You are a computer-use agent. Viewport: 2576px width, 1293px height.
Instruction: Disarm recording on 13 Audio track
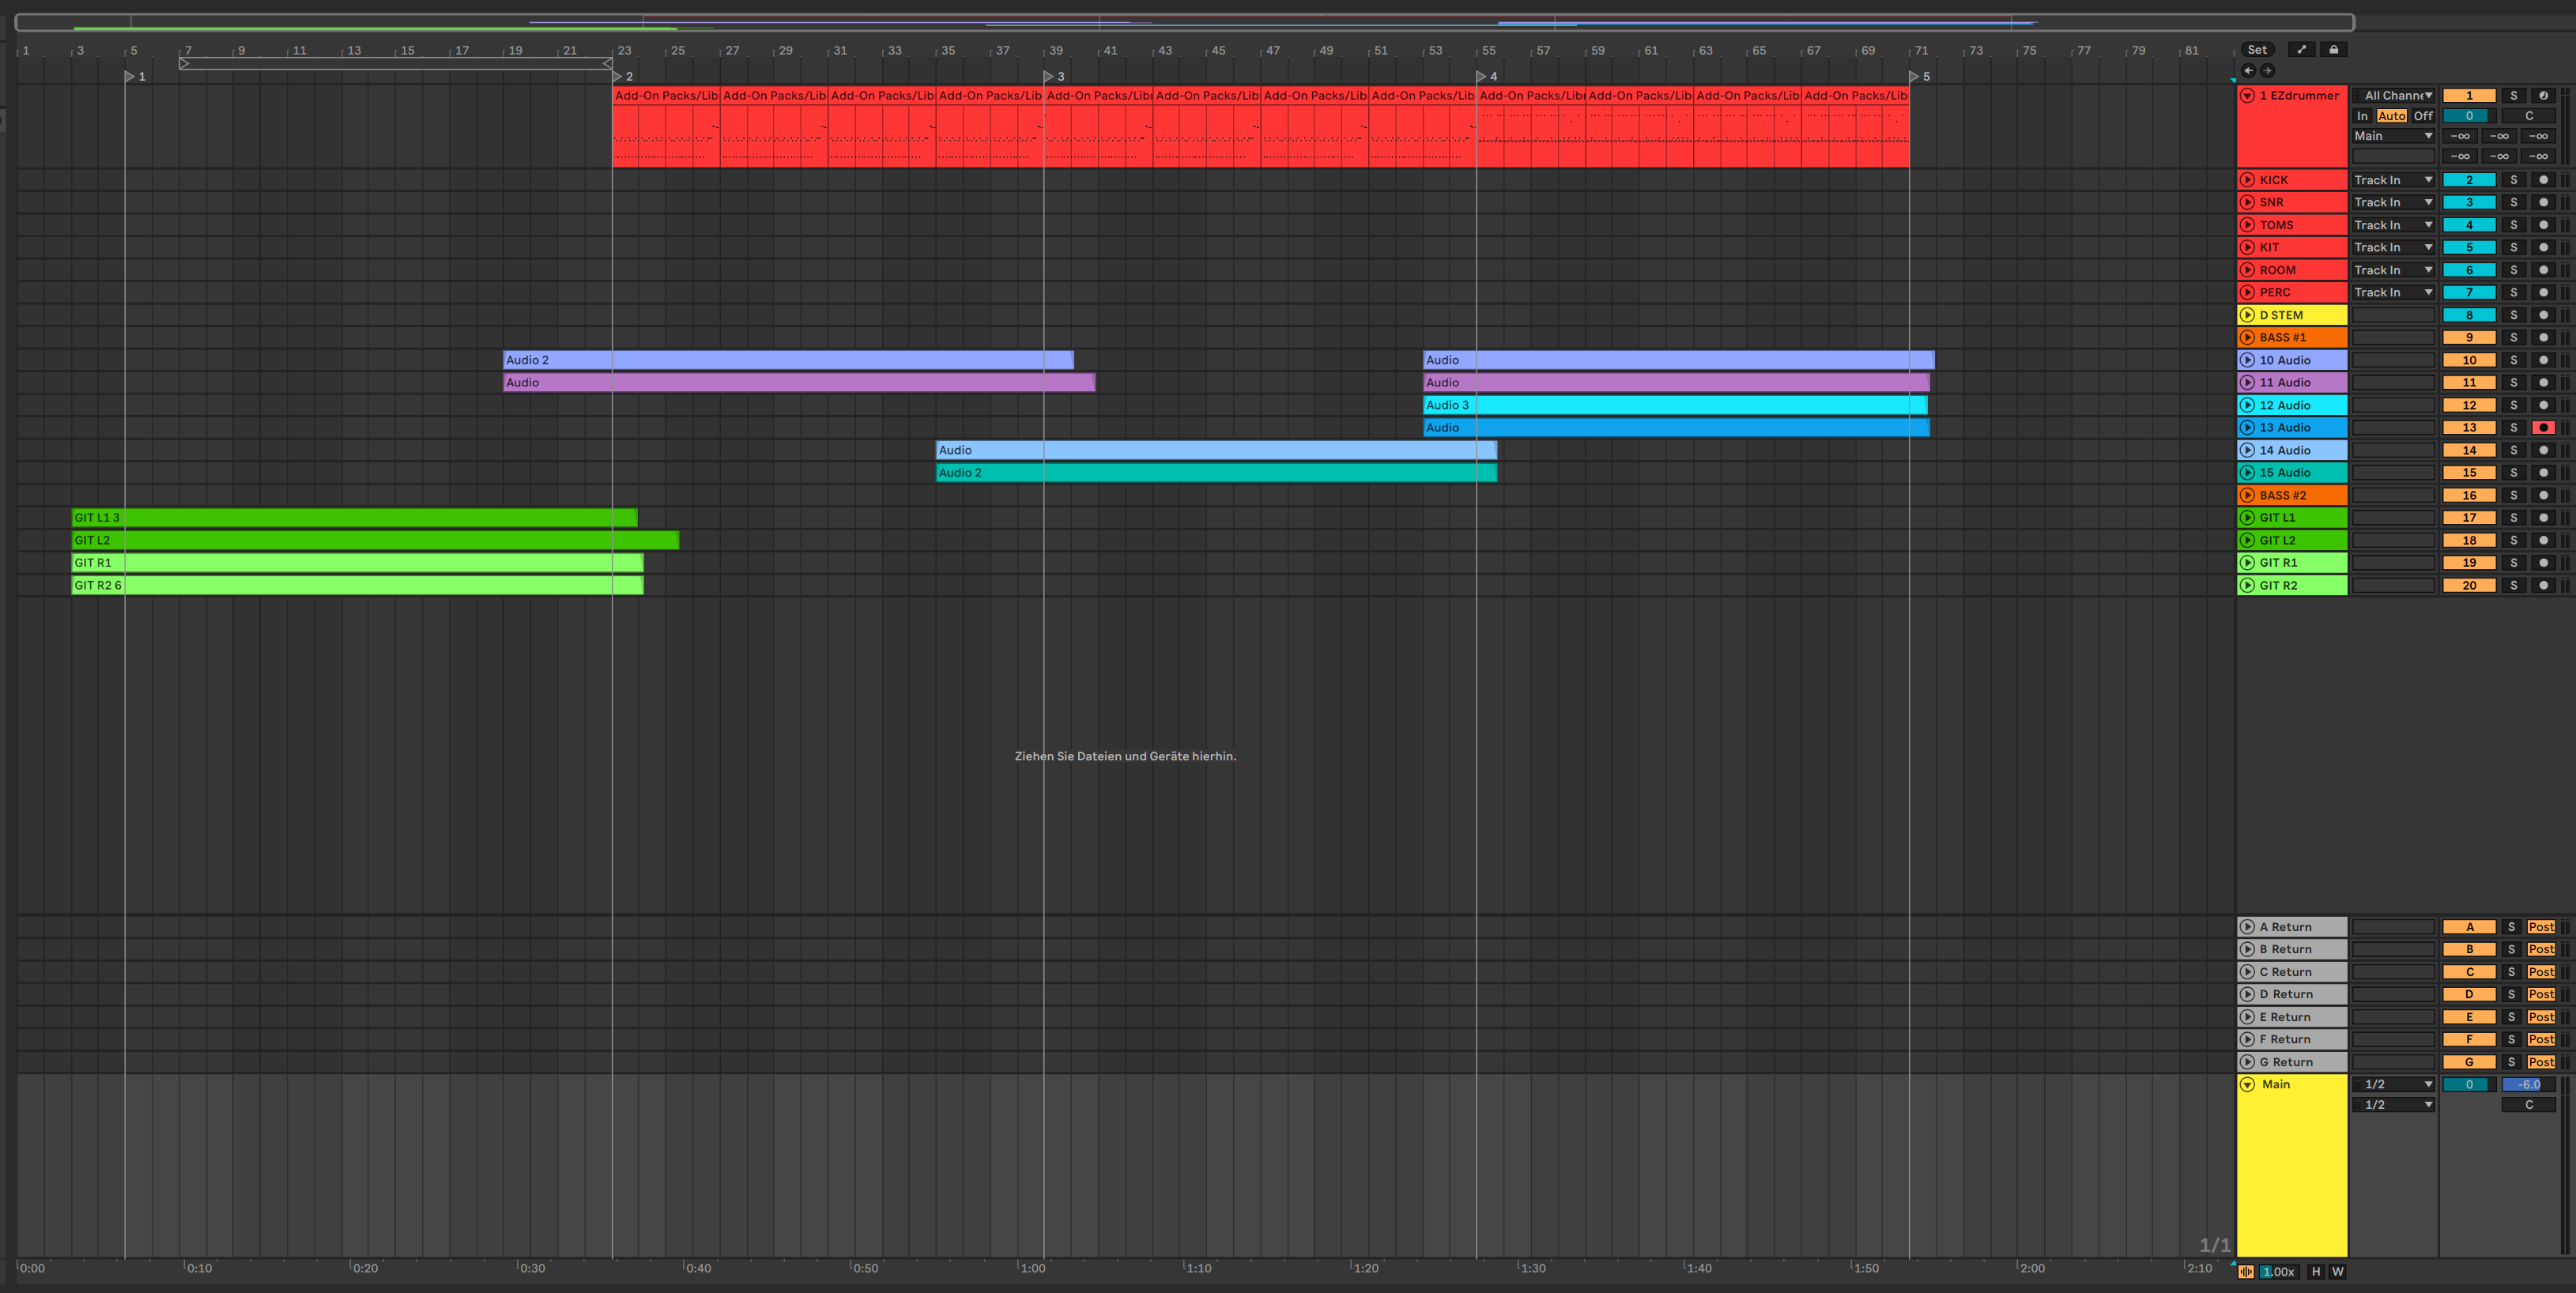tap(2543, 428)
